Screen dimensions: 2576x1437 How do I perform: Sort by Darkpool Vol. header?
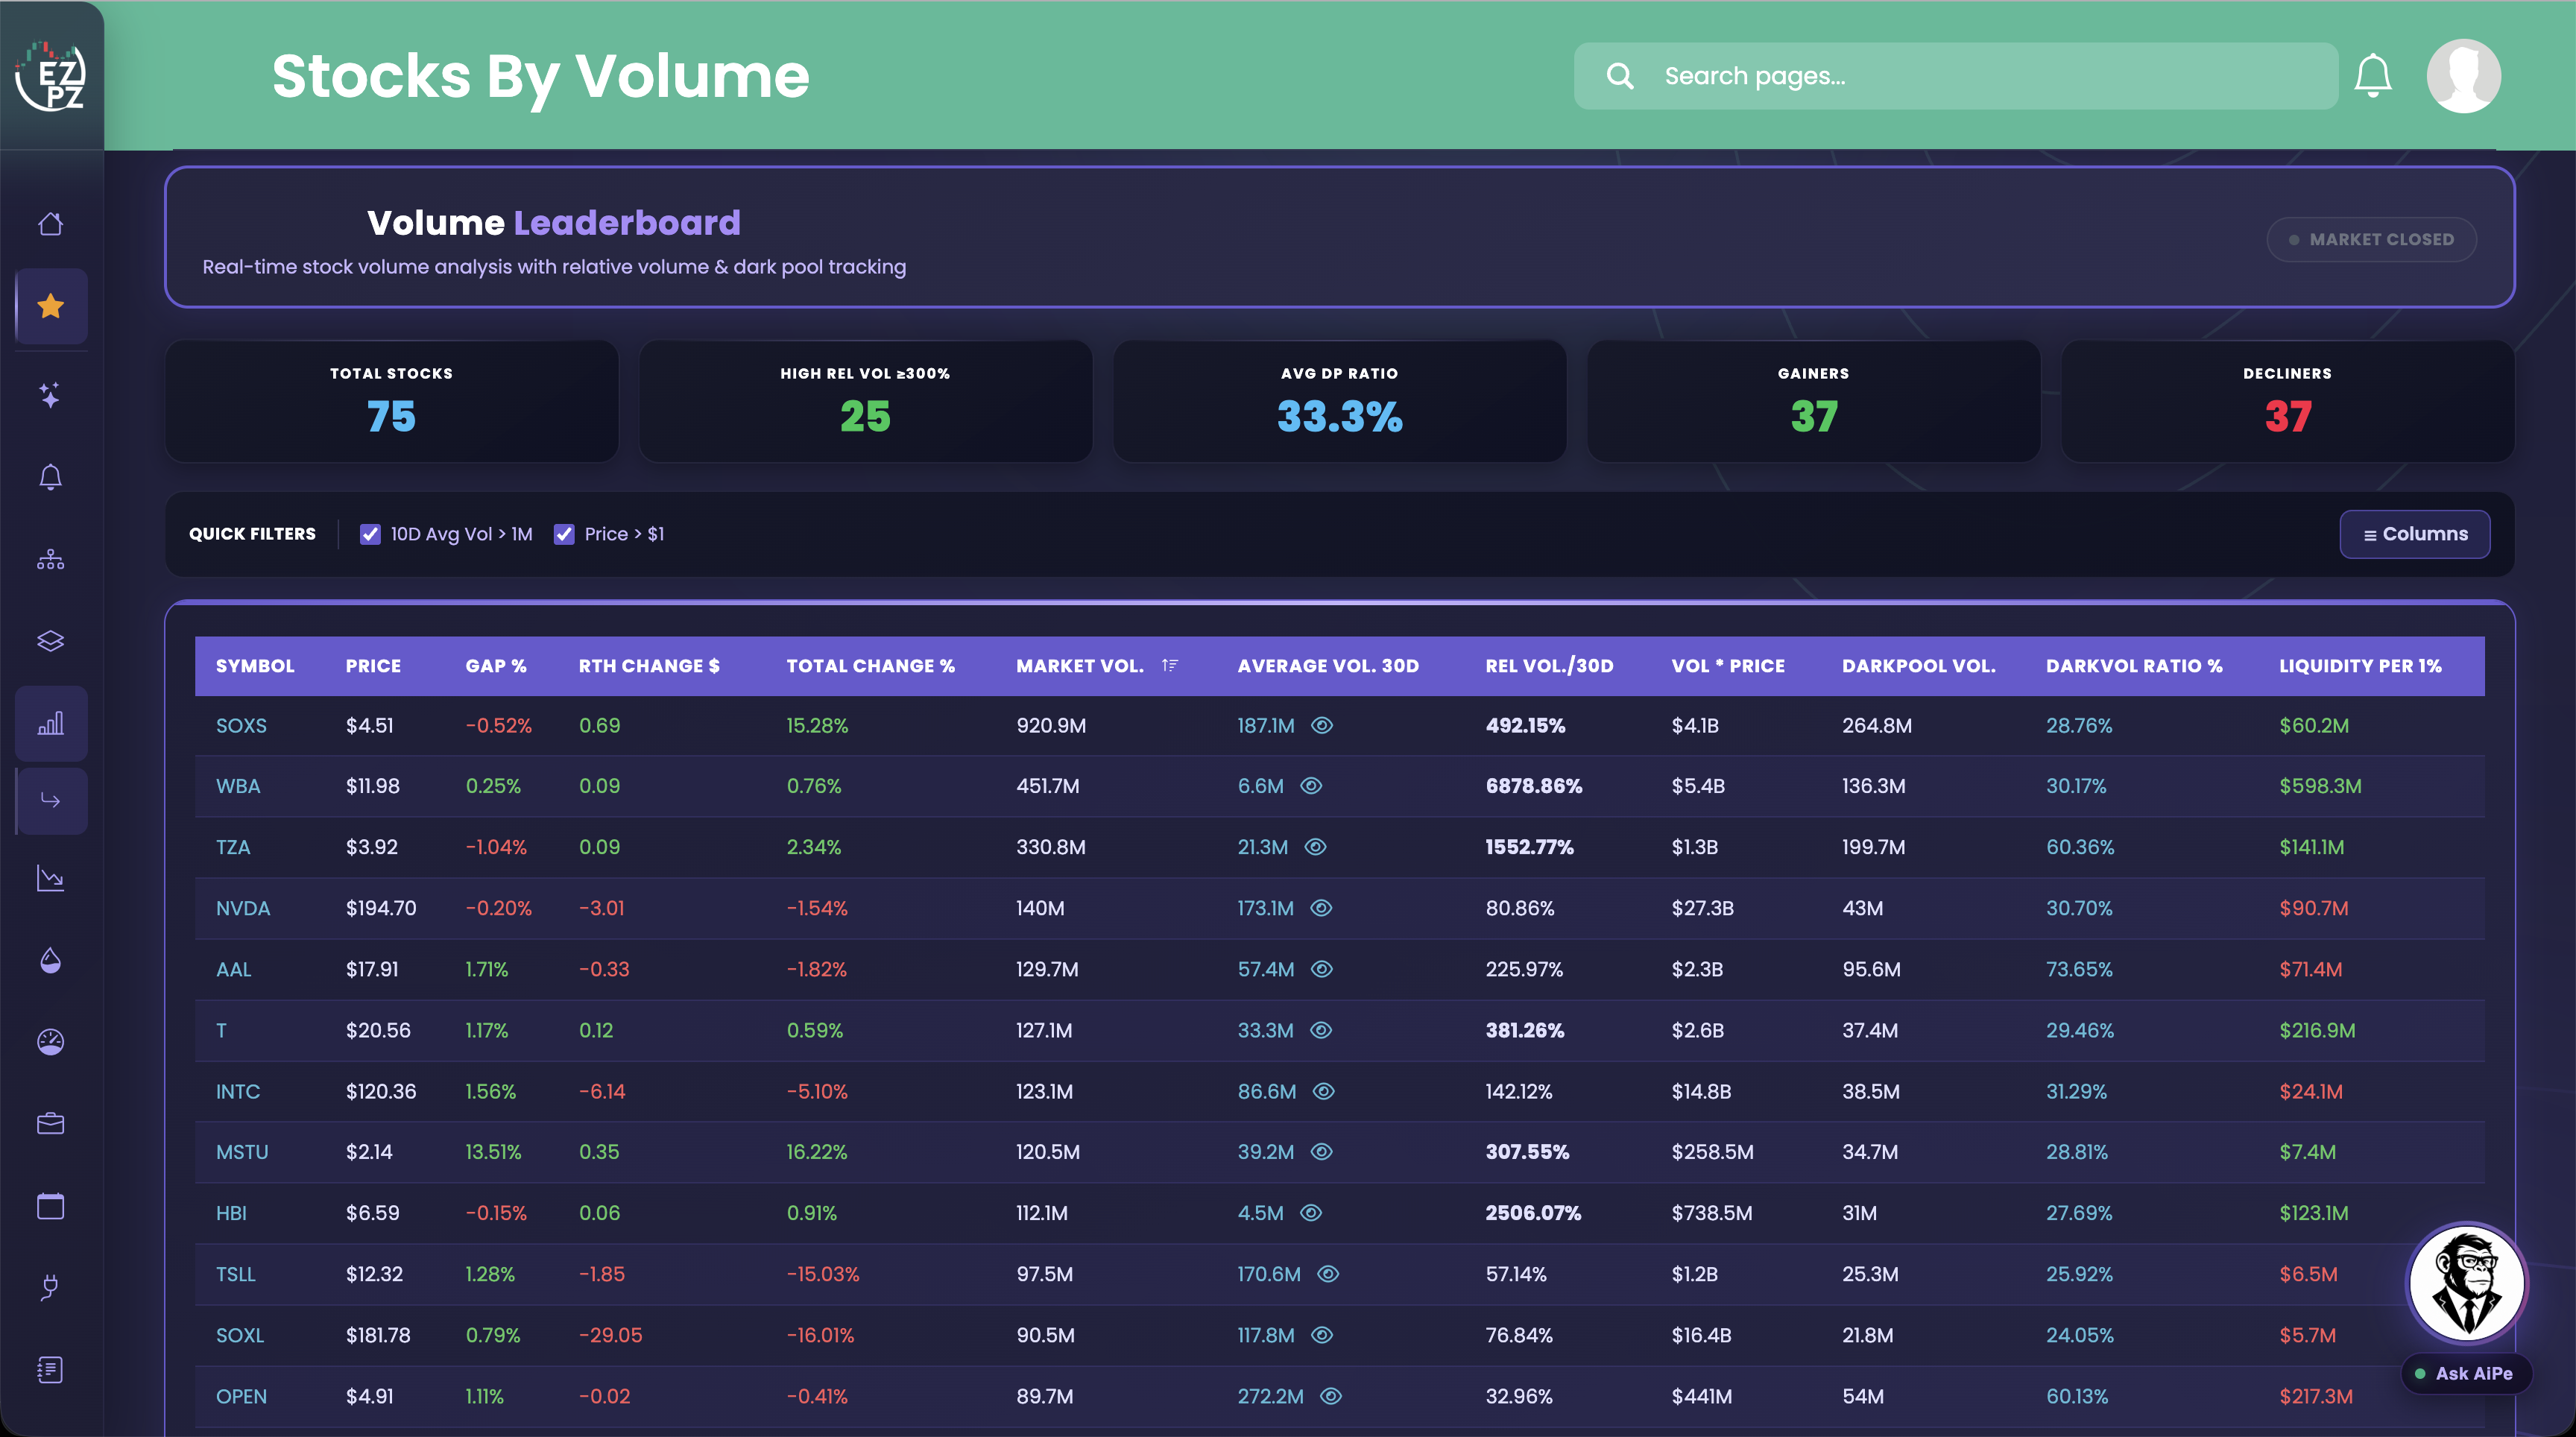coord(1918,666)
